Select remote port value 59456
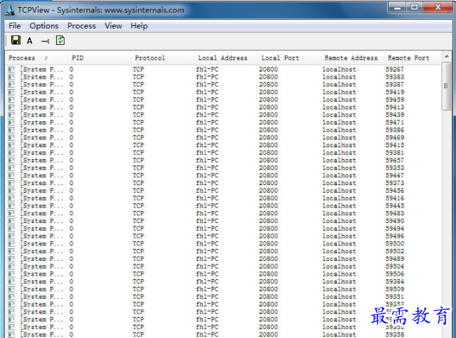Viewport: 456px width, 338px height. (395, 191)
